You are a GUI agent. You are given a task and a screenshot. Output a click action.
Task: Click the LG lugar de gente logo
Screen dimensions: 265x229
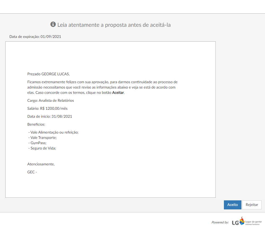247,222
